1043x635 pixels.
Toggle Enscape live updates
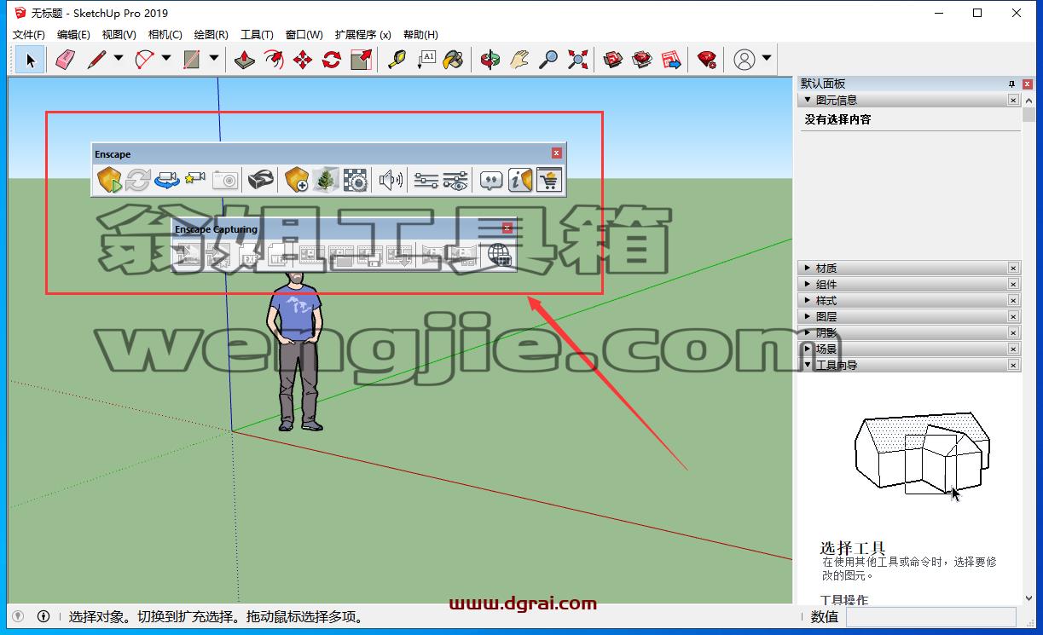[x=138, y=180]
